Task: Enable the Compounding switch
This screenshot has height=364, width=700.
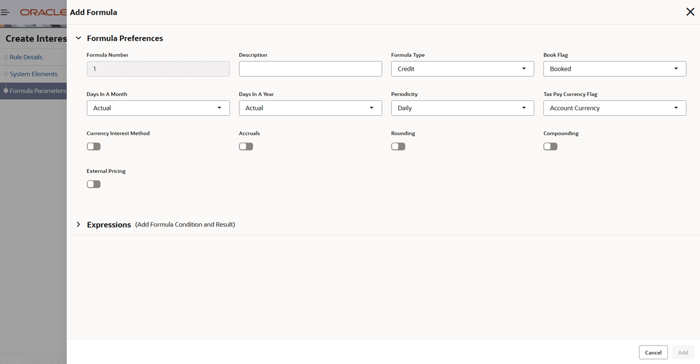Action: point(550,147)
